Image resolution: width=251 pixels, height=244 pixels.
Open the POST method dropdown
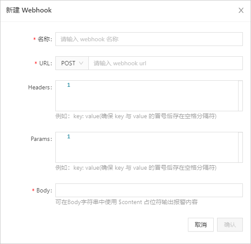pos(72,63)
